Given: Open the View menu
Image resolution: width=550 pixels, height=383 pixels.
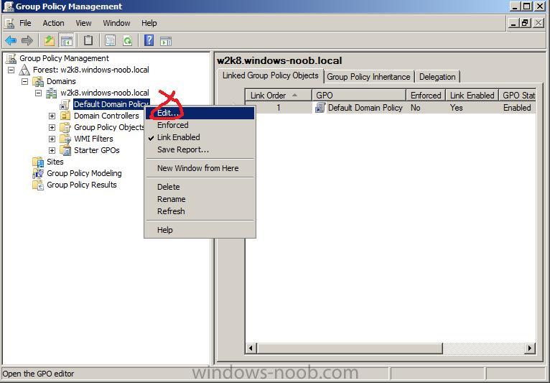Looking at the screenshot, I should (x=83, y=23).
